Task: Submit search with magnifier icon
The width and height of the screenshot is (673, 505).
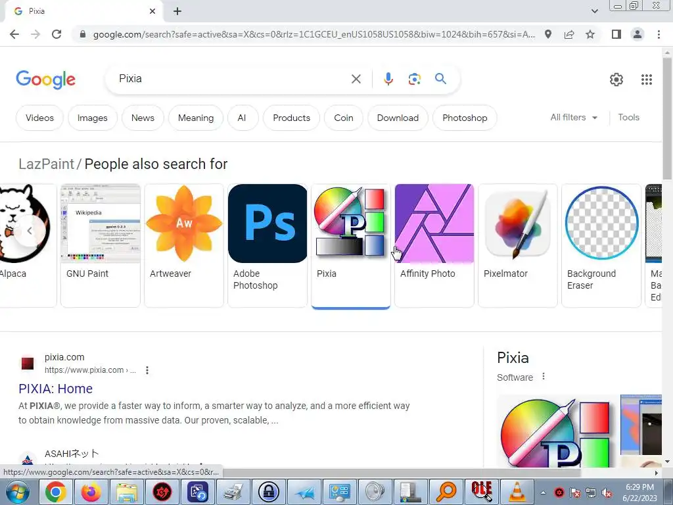Action: click(440, 79)
